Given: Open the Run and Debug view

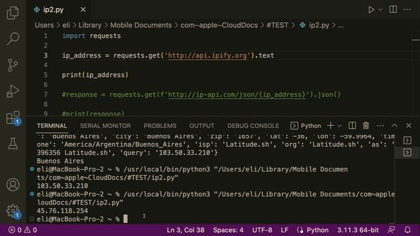Looking at the screenshot, I should pyautogui.click(x=12, y=92).
